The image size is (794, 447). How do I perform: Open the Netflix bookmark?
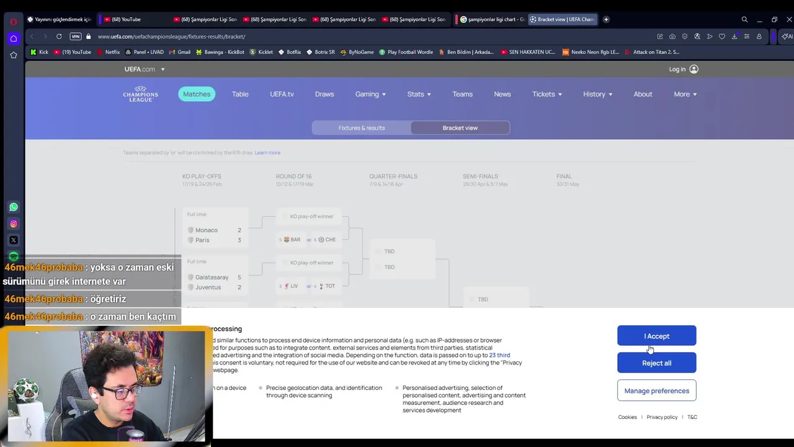click(x=108, y=52)
